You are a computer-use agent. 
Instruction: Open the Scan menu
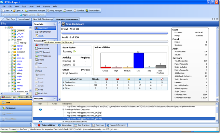31,6
